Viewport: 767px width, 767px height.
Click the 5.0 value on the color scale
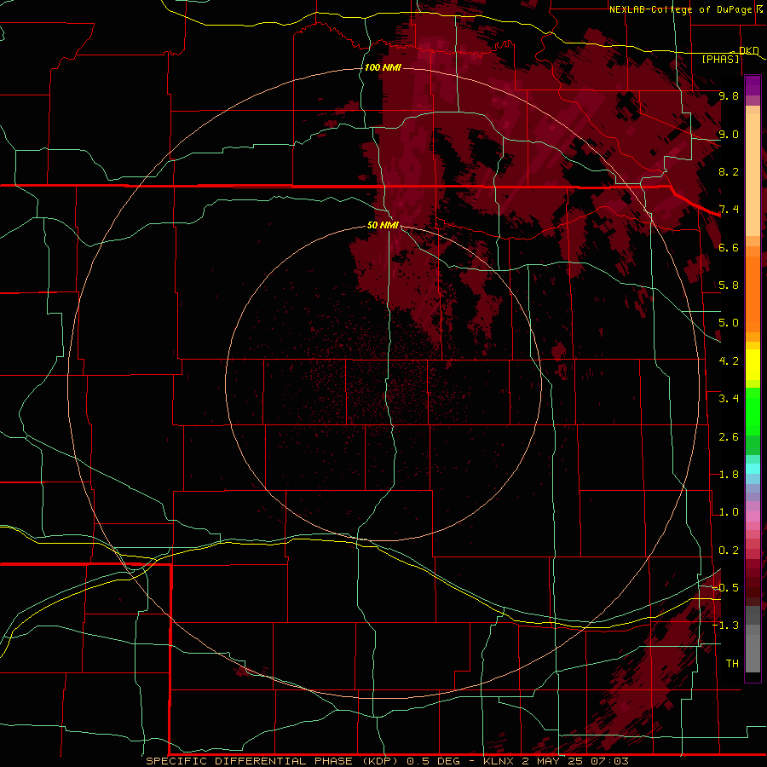(x=729, y=323)
